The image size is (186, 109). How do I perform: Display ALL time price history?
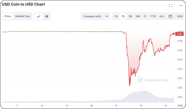pos(162,16)
